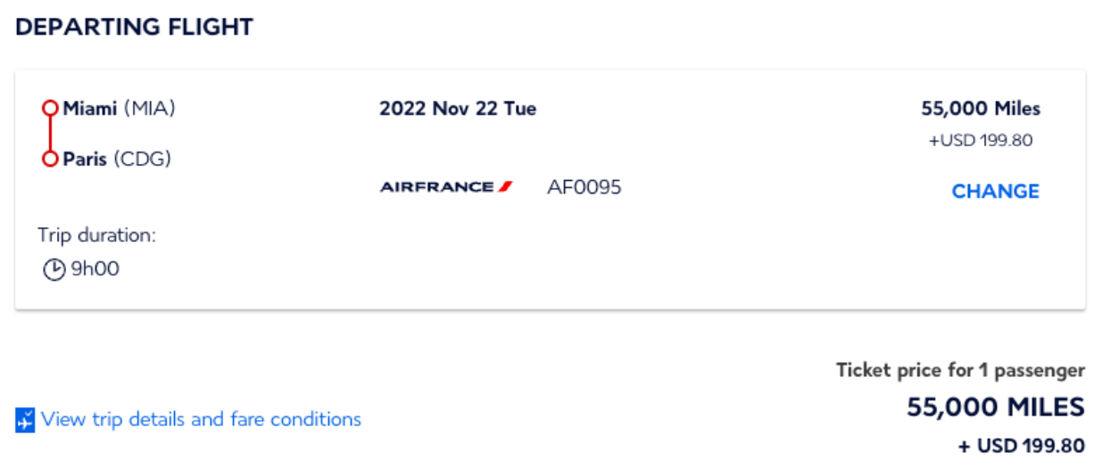Viewport: 1094px width, 469px height.
Task: Click Ticket price for 1 passenger text
Action: [x=960, y=370]
